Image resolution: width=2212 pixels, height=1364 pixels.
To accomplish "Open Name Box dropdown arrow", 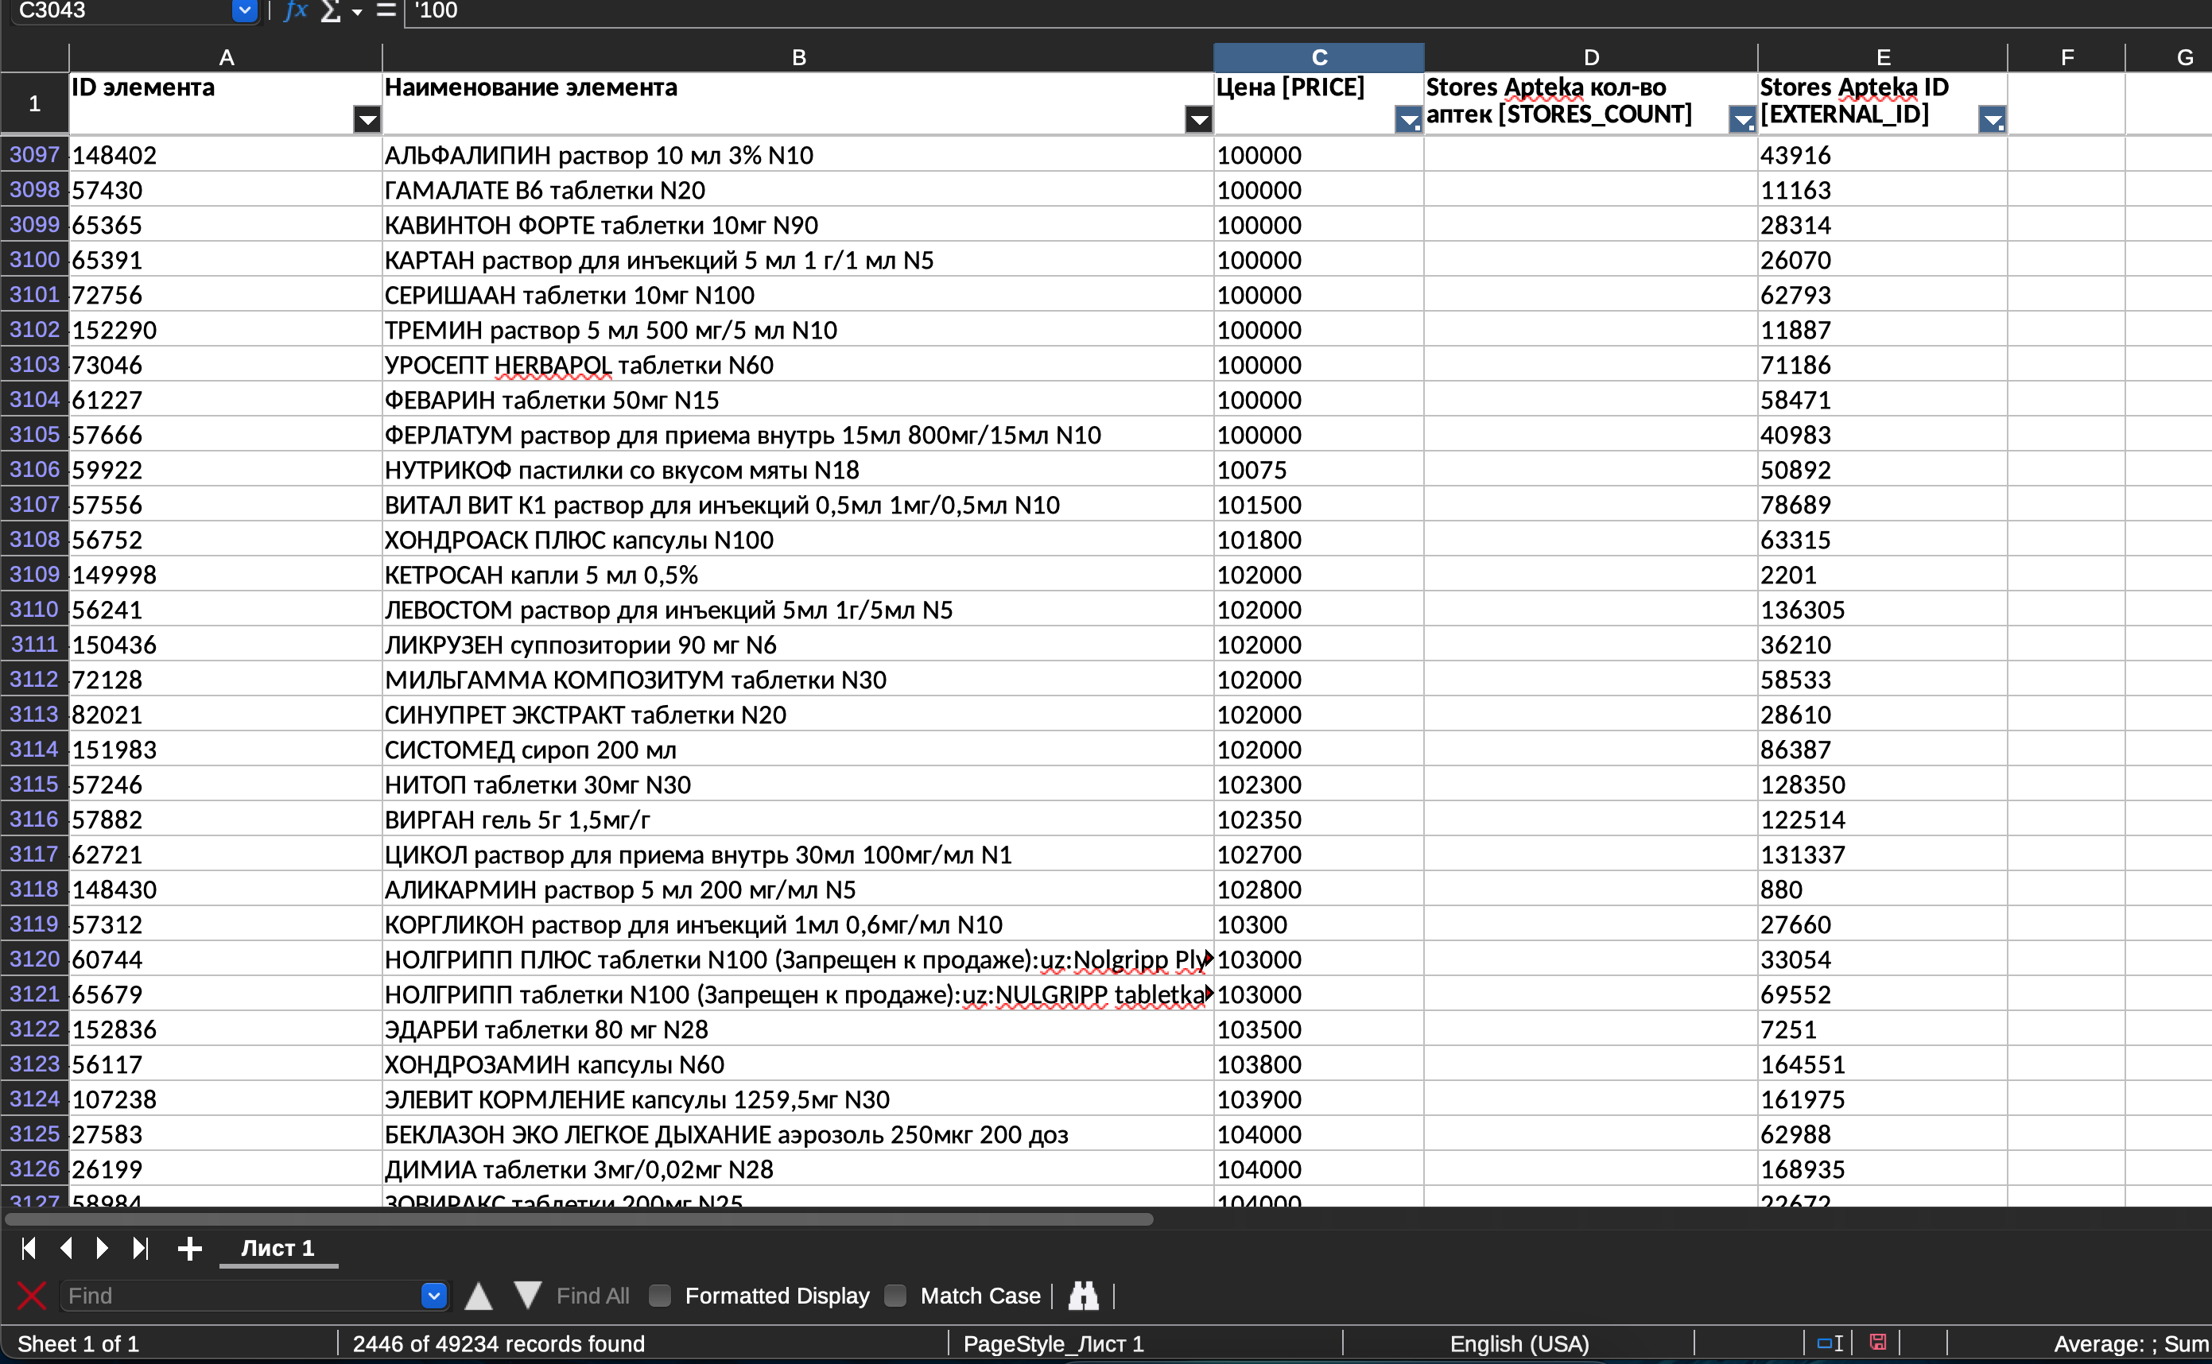I will click(244, 11).
